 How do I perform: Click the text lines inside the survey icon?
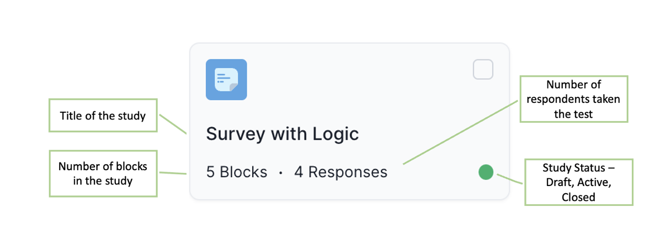223,78
